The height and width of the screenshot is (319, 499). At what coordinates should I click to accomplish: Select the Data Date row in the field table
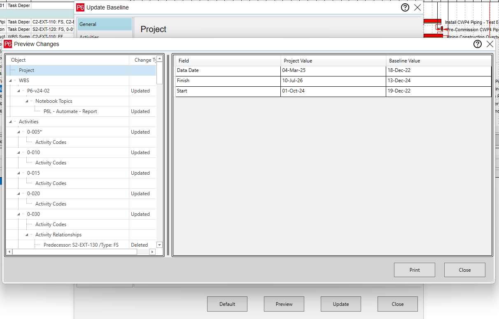[228, 70]
